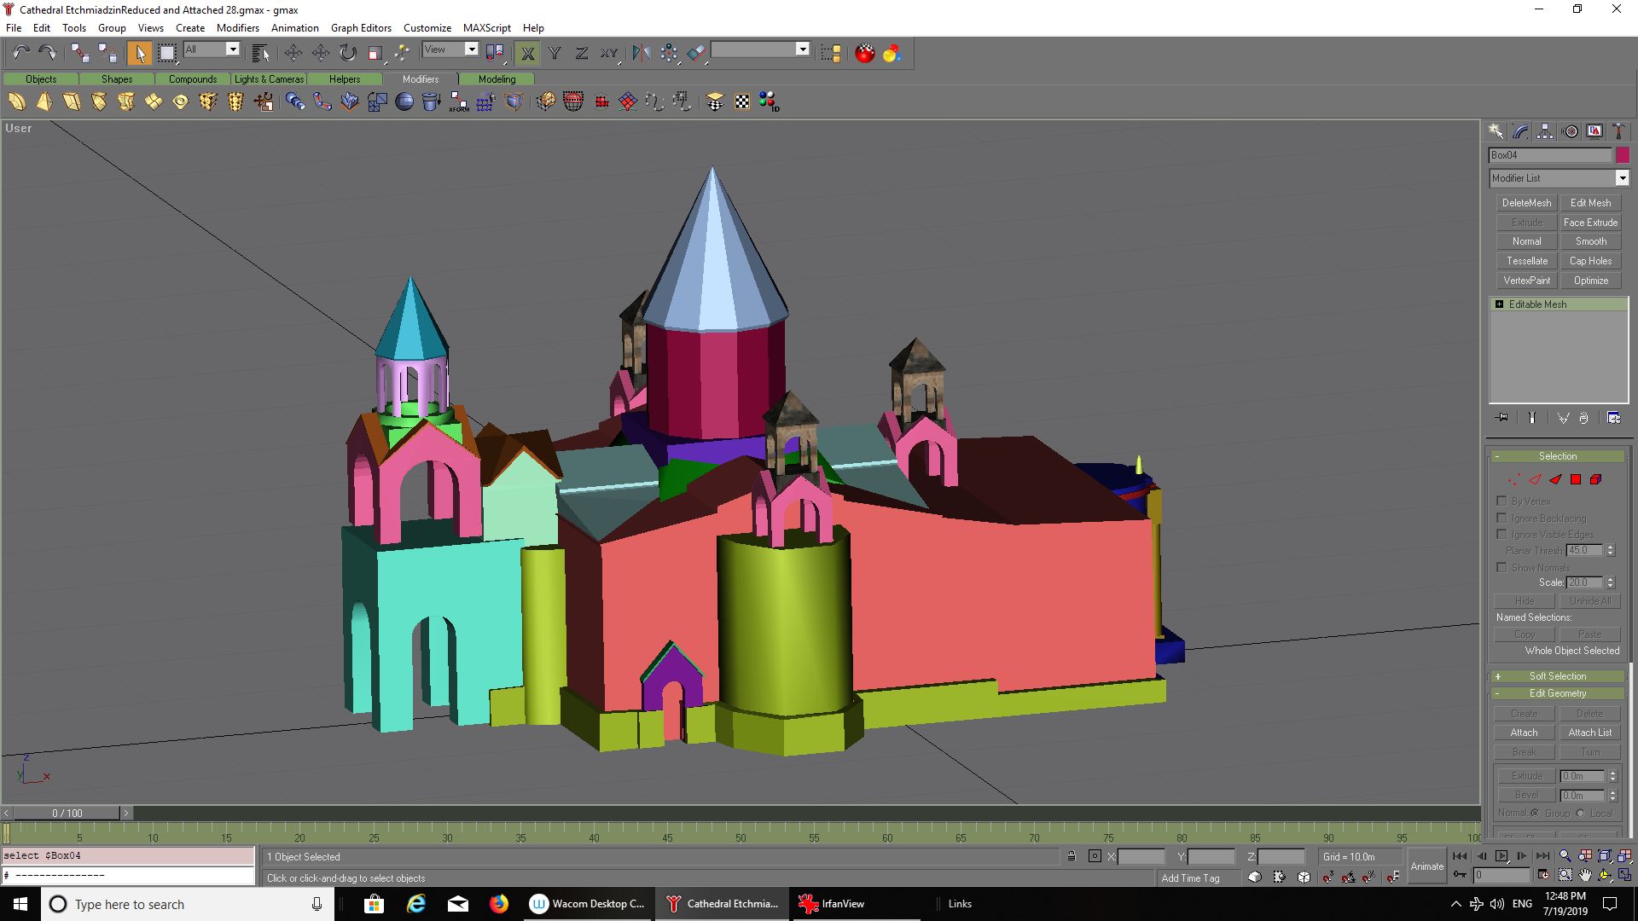Viewport: 1638px width, 921px height.
Task: Activate the Mirror Selected Objects tool
Action: click(x=641, y=53)
